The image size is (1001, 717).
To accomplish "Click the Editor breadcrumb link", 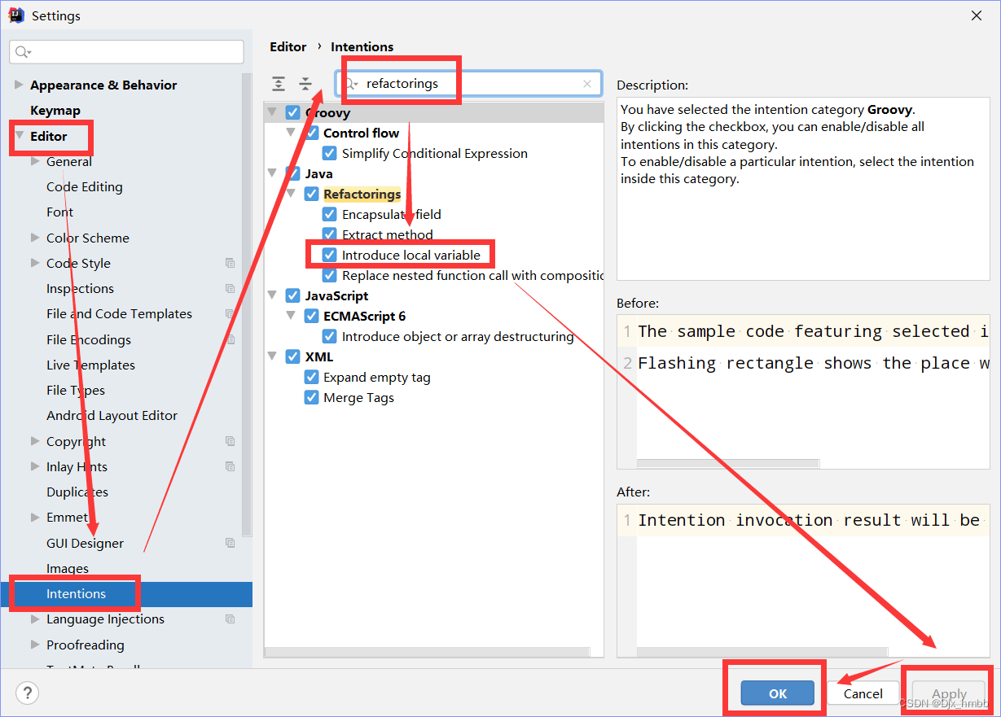I will (288, 46).
